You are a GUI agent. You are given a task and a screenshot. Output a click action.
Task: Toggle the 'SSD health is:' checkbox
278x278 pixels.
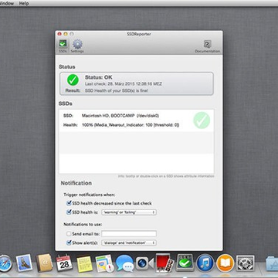[69, 212]
